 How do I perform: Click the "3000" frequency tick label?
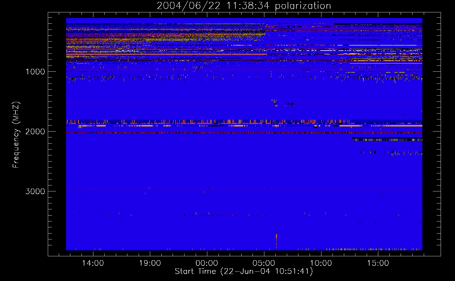click(x=35, y=191)
